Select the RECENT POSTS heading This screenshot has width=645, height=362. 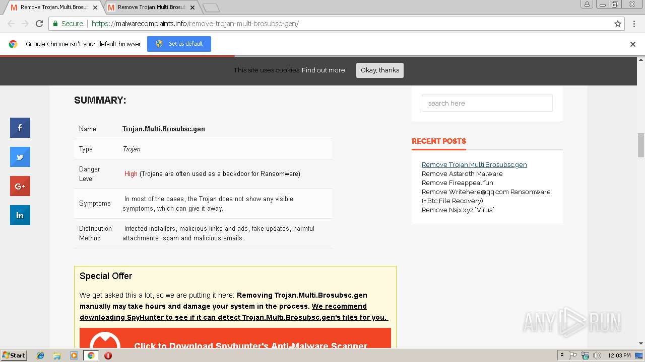(x=439, y=141)
